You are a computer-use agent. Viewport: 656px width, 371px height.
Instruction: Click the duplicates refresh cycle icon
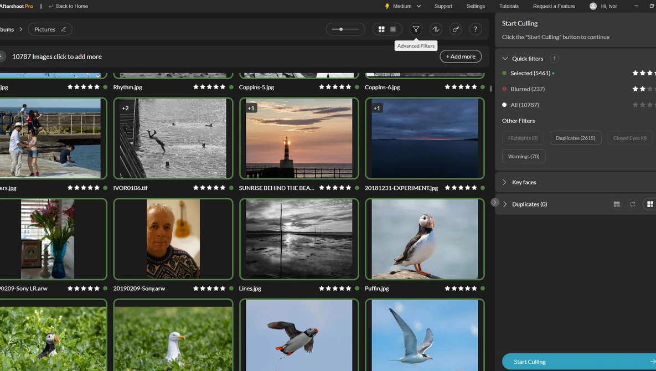633,204
